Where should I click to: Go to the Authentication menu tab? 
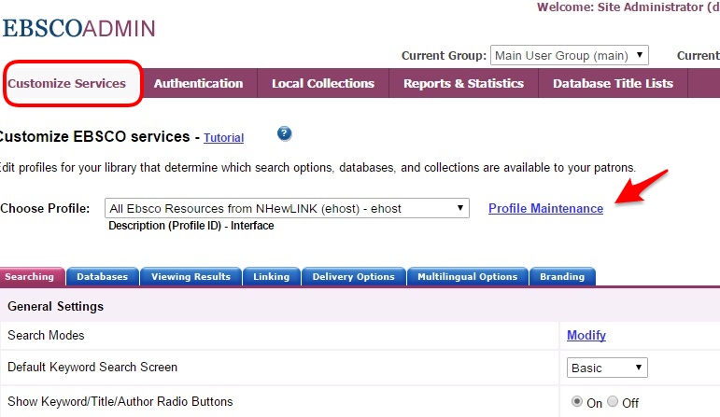[x=198, y=83]
